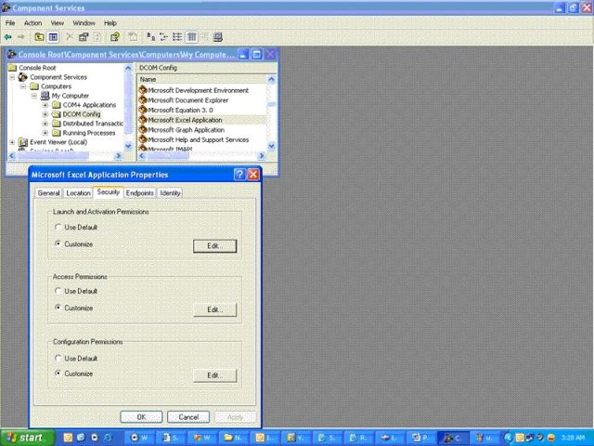Viewport: 594px width, 446px height.
Task: Collapse the Computers tree node
Action: point(23,86)
